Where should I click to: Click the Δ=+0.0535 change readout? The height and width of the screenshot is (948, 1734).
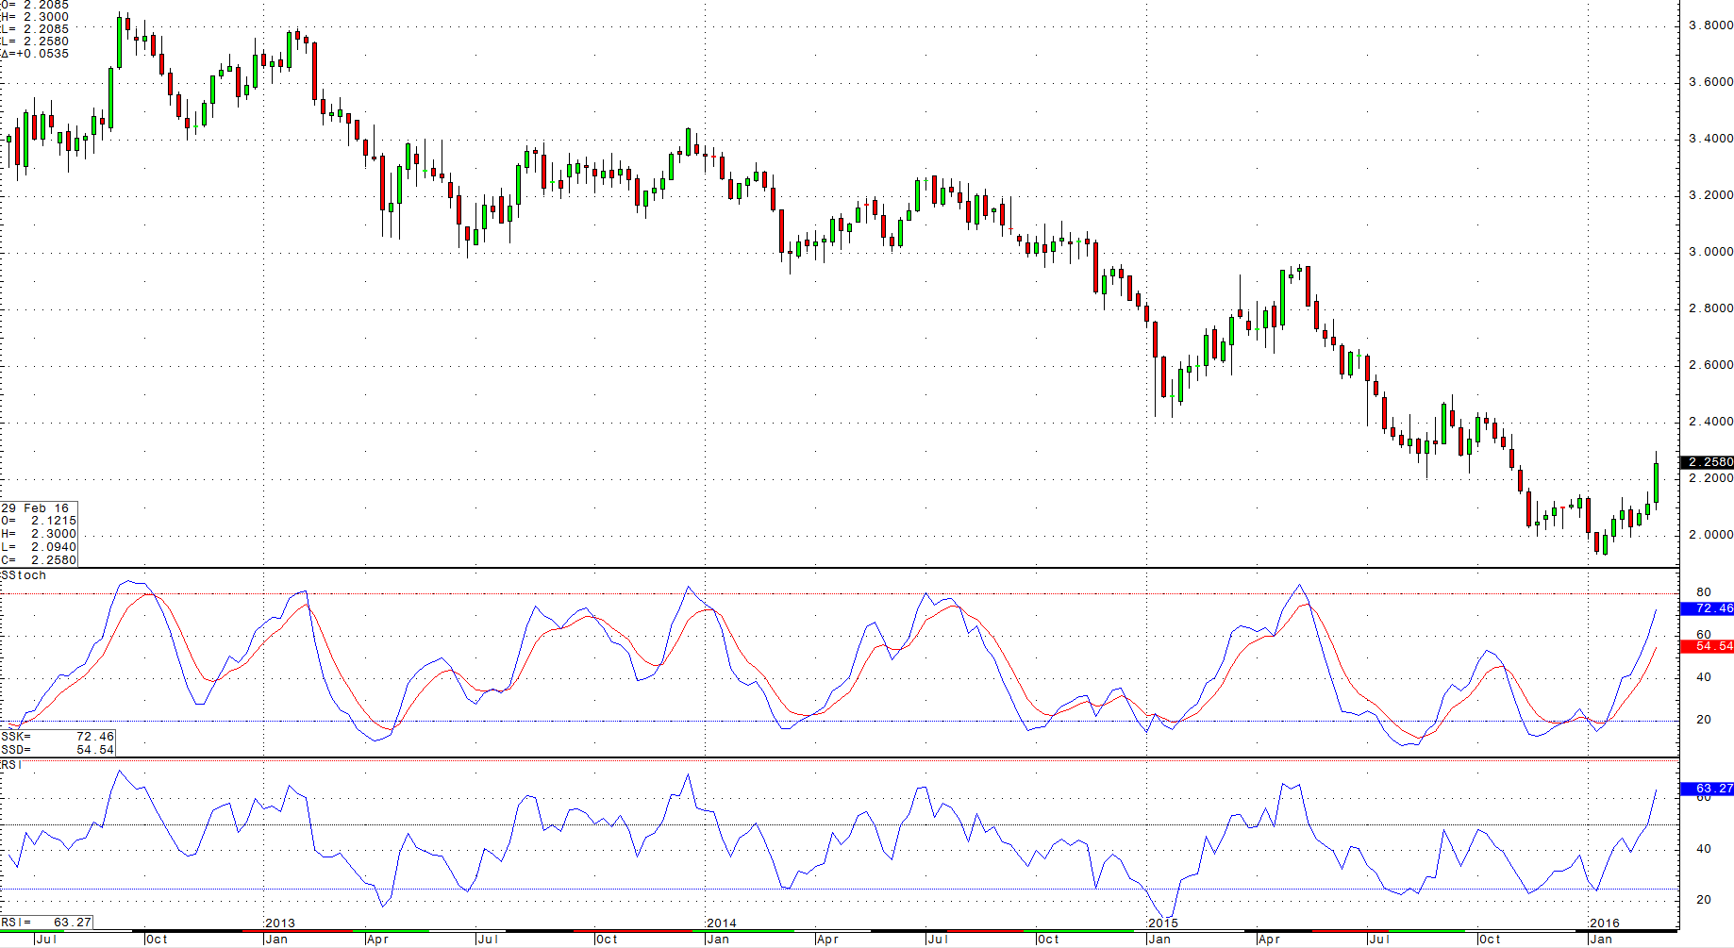point(35,54)
